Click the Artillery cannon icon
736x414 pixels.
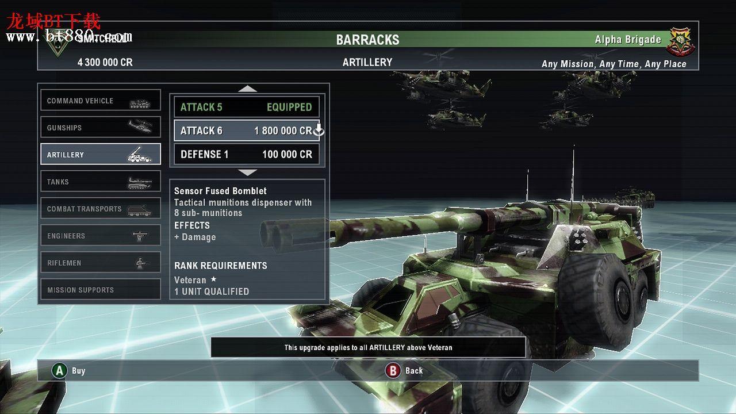click(x=140, y=154)
